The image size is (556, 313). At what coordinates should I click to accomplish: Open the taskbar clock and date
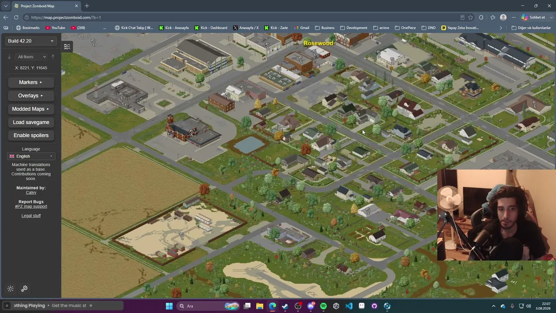[x=543, y=306]
